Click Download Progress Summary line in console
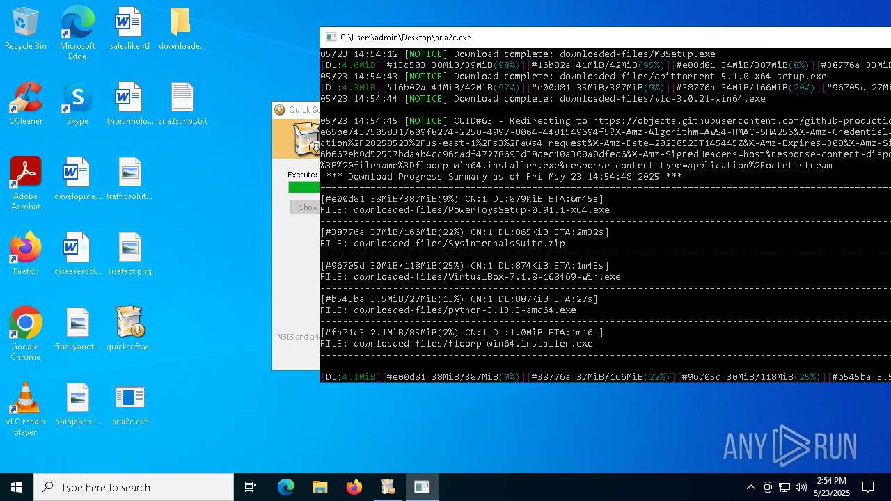Image resolution: width=891 pixels, height=501 pixels. tap(504, 176)
